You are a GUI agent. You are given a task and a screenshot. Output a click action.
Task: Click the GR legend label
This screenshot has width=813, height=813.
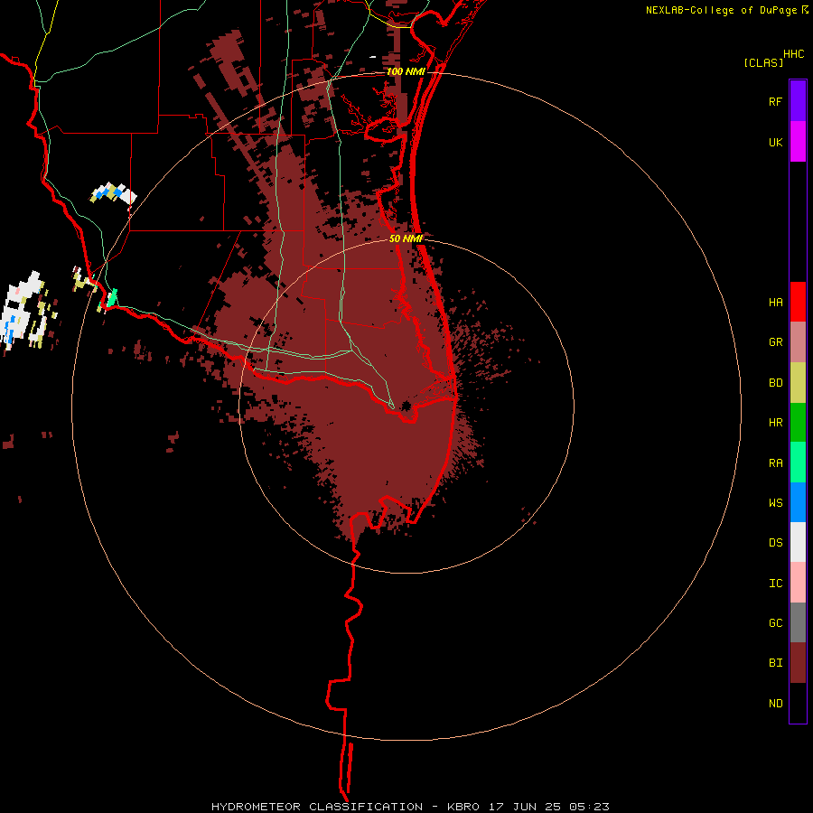(x=775, y=342)
